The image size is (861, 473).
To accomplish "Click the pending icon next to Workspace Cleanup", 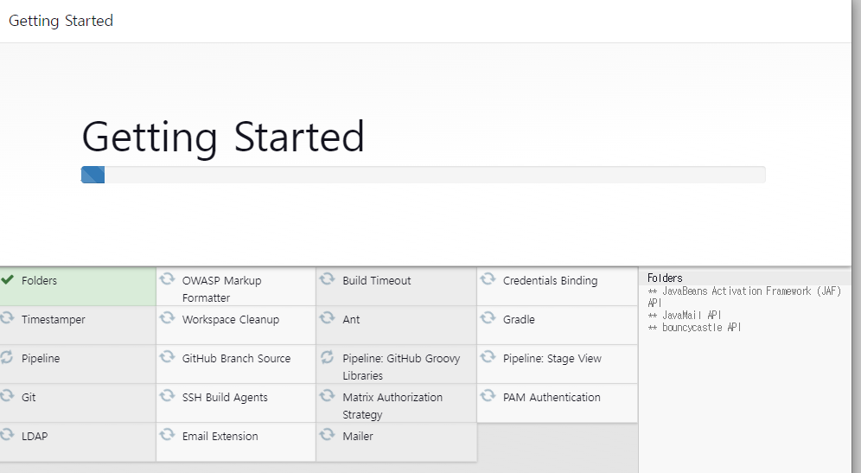I will [167, 318].
